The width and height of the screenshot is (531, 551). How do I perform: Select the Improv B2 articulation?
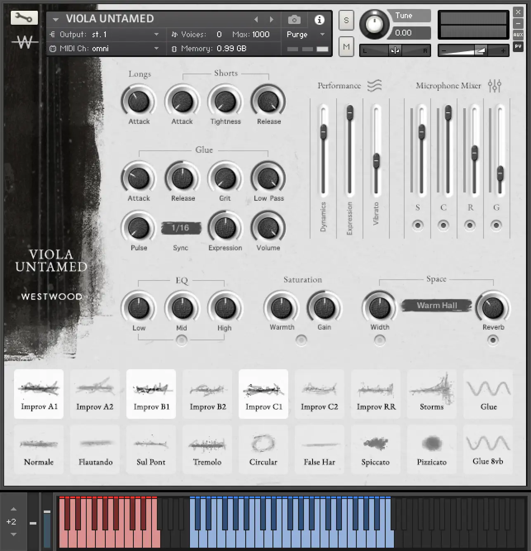coord(207,394)
